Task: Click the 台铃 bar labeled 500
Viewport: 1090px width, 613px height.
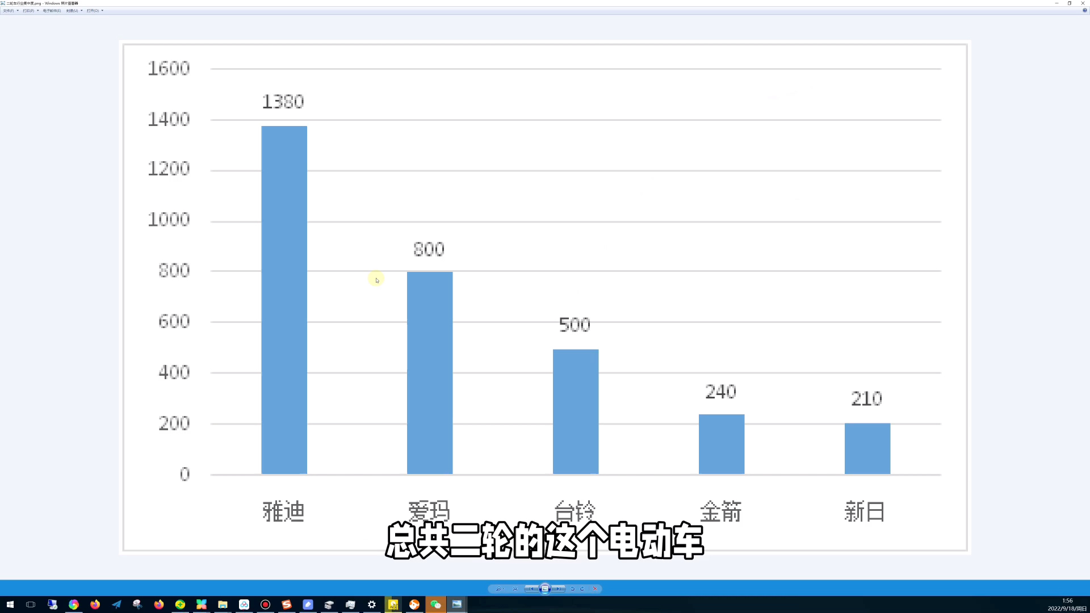Action: click(576, 412)
